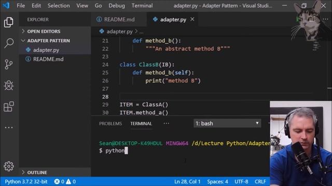The height and width of the screenshot is (186, 332).
Task: Switch to the PROBLEMS panel tab
Action: pos(110,123)
